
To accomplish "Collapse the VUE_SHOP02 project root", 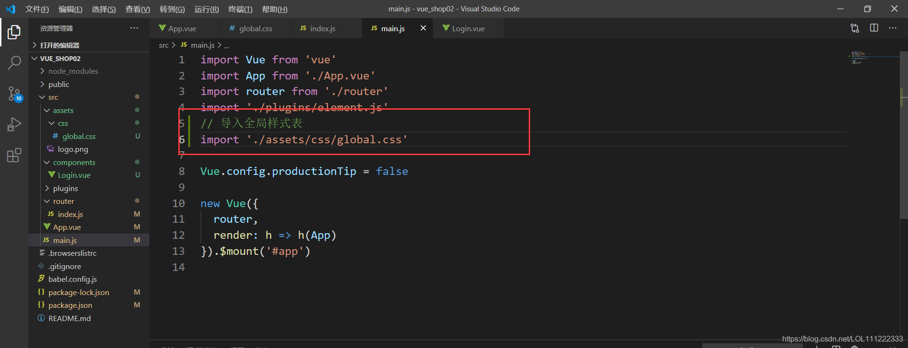I will (89, 59).
